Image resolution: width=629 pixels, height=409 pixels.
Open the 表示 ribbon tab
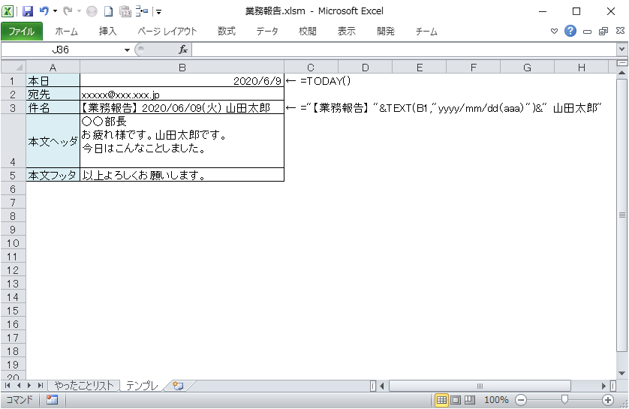[346, 32]
